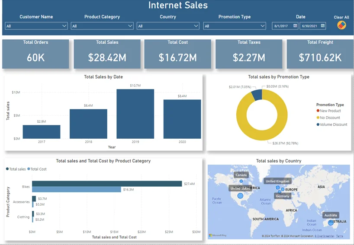The height and width of the screenshot is (245, 354).
Task: Select the 2019 bar in Total Sales by Date
Action: click(135, 114)
